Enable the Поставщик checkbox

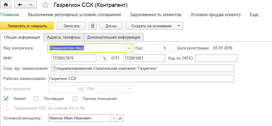(36, 98)
